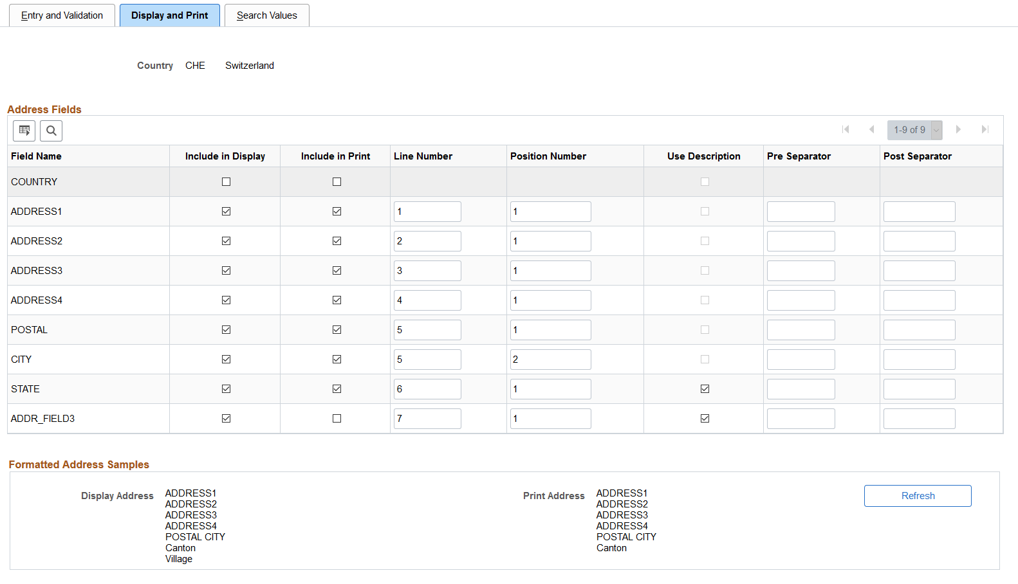The width and height of the screenshot is (1018, 584).
Task: Click the Use Description column header
Action: 703,156
